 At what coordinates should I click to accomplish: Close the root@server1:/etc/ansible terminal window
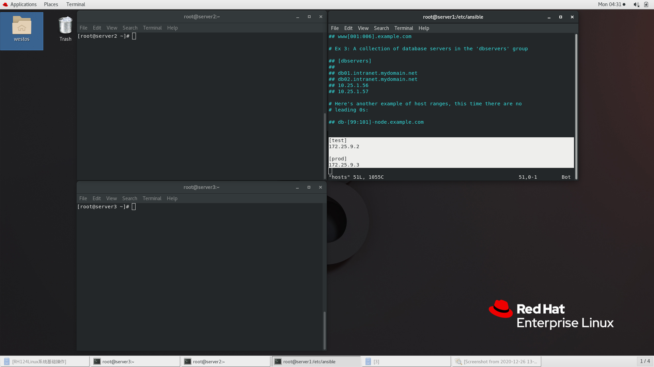point(572,17)
